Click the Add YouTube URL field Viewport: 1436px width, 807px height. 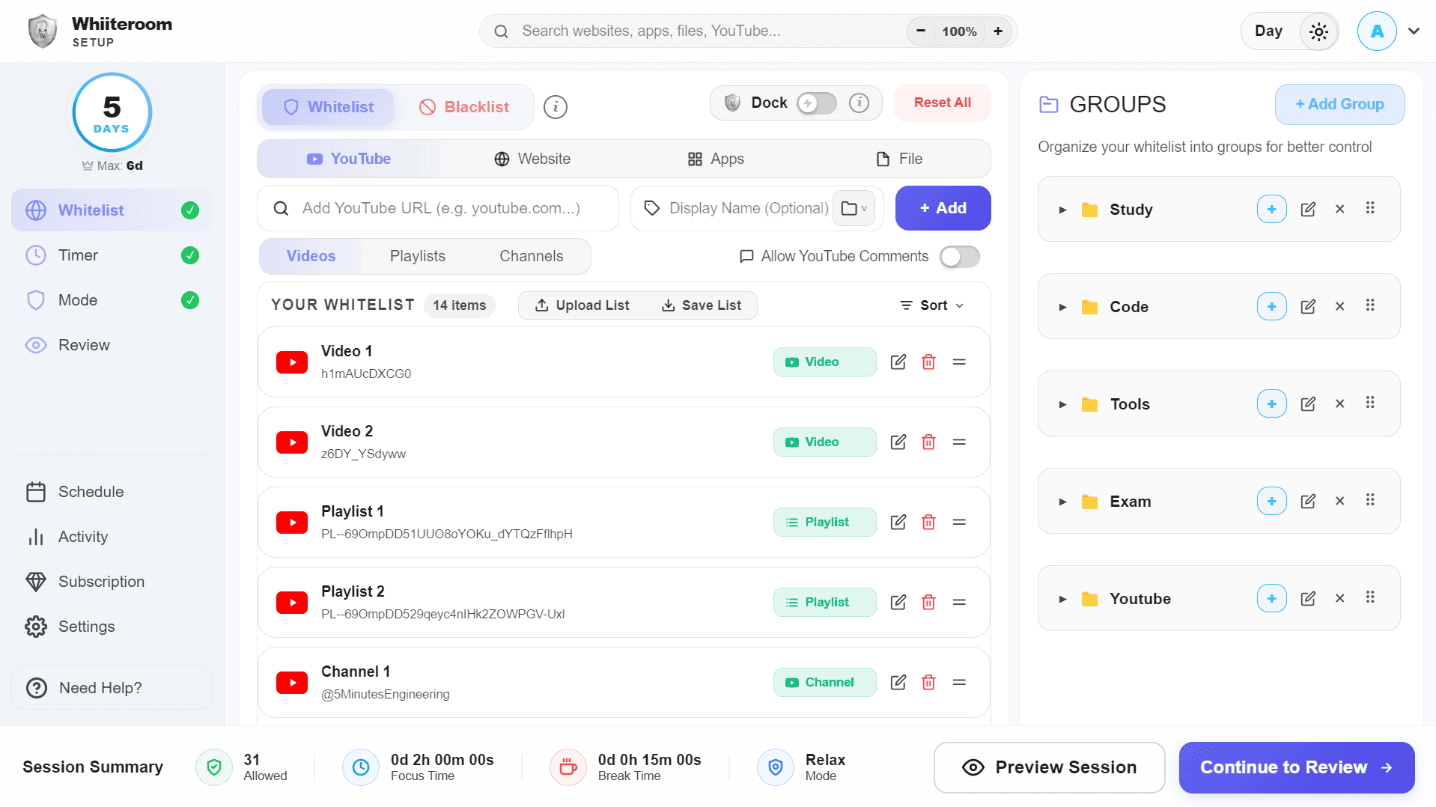[438, 208]
